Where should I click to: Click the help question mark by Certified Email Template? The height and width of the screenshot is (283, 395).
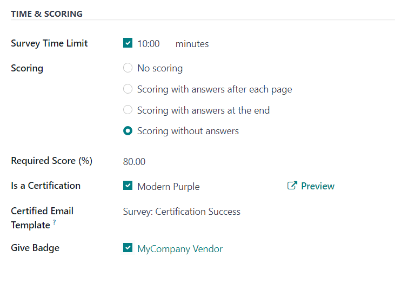pos(55,222)
